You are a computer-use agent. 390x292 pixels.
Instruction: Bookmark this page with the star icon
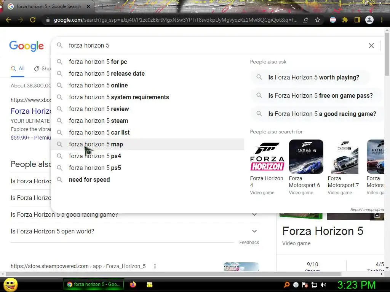click(x=318, y=20)
